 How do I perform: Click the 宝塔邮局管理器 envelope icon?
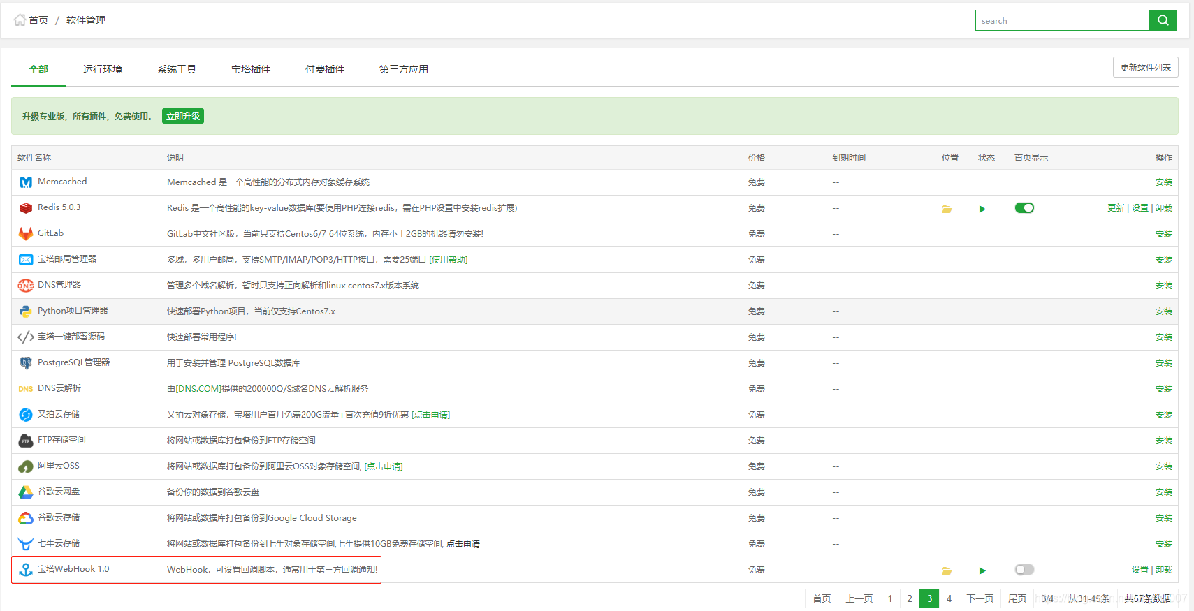click(26, 260)
